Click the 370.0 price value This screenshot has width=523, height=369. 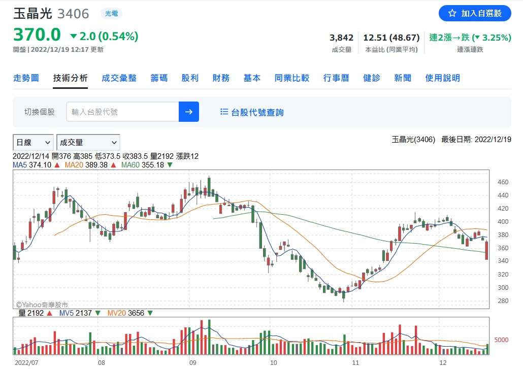click(37, 35)
